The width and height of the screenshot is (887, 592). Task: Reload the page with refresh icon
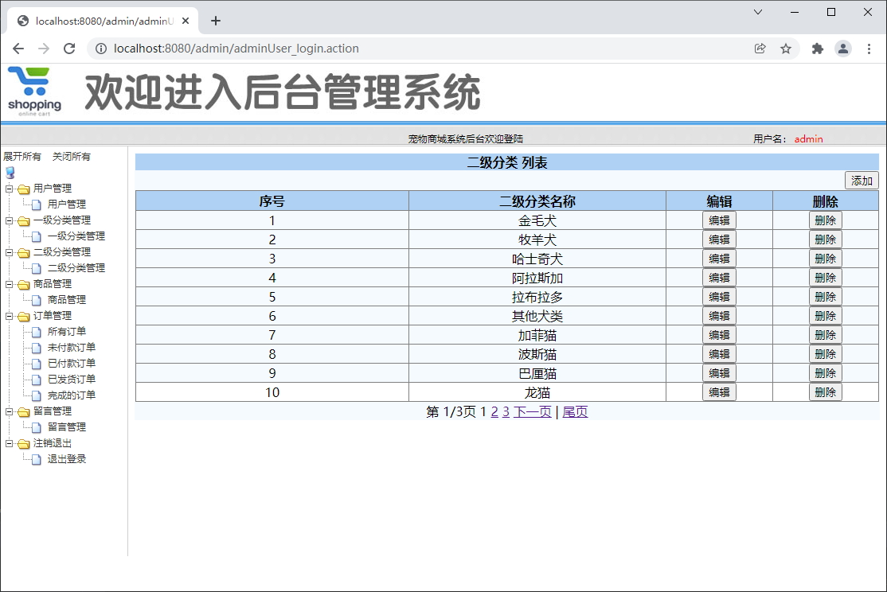[69, 49]
